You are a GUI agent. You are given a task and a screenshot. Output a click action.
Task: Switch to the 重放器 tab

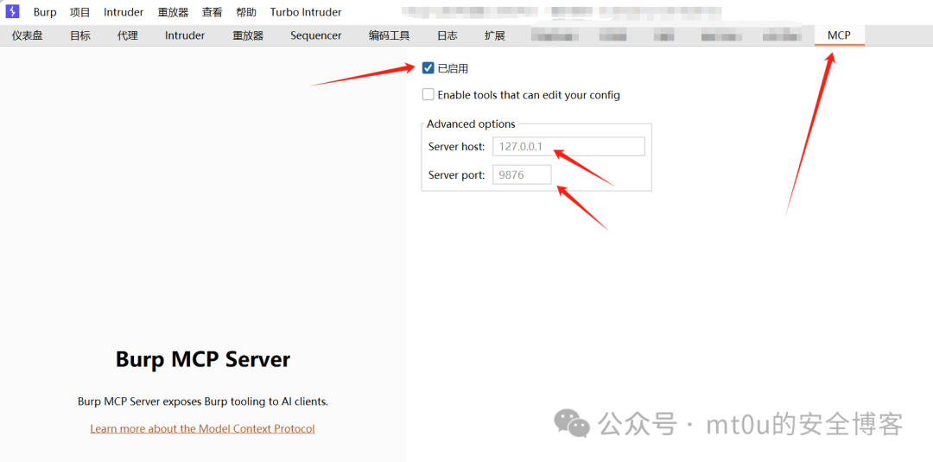[248, 35]
